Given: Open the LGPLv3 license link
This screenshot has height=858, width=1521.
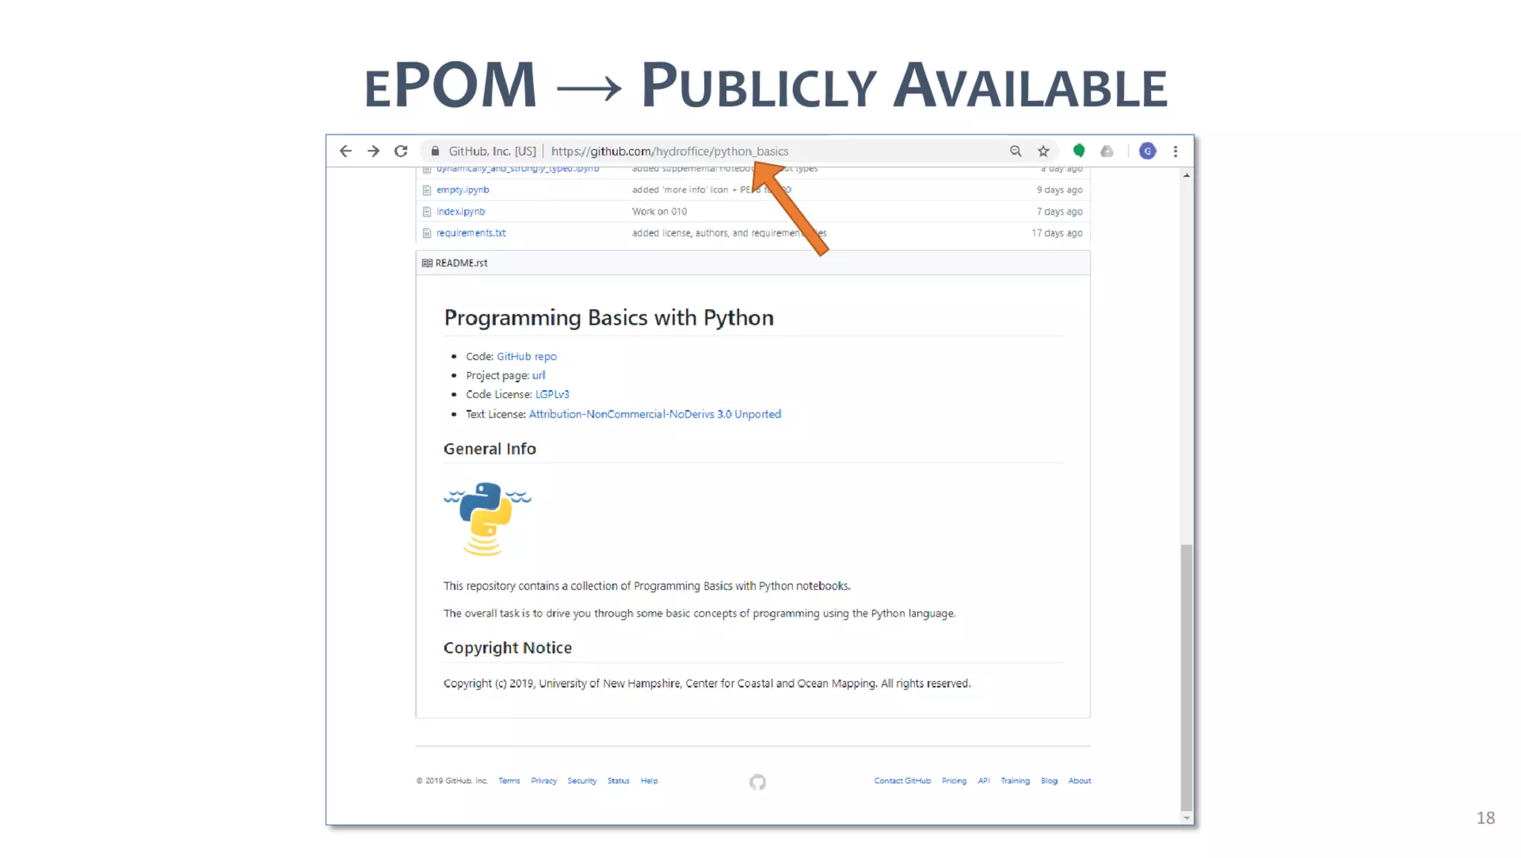Looking at the screenshot, I should [552, 394].
